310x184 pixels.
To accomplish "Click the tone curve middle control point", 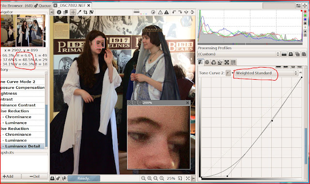I will pyautogui.click(x=272, y=121).
